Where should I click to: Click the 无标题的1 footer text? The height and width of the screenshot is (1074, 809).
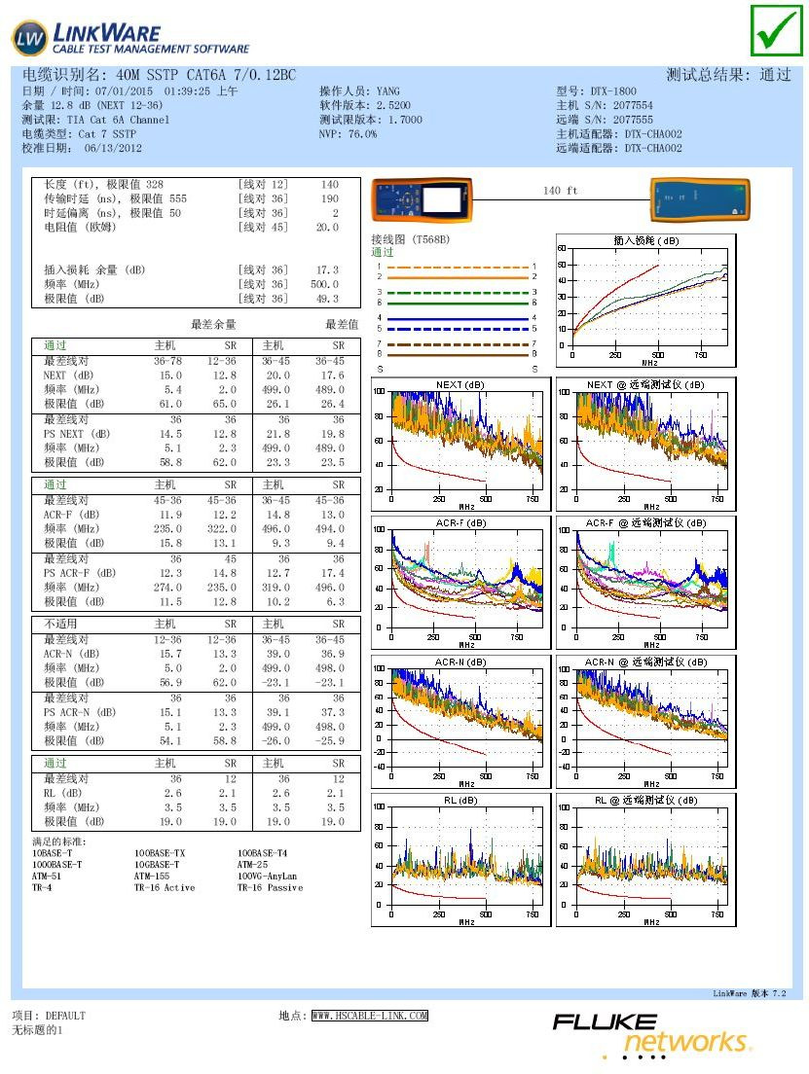tap(37, 1029)
